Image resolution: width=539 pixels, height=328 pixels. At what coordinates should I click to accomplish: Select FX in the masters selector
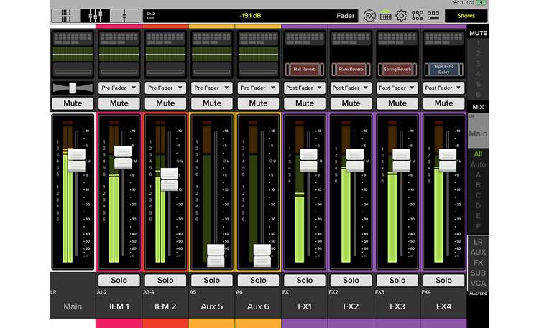click(x=478, y=263)
